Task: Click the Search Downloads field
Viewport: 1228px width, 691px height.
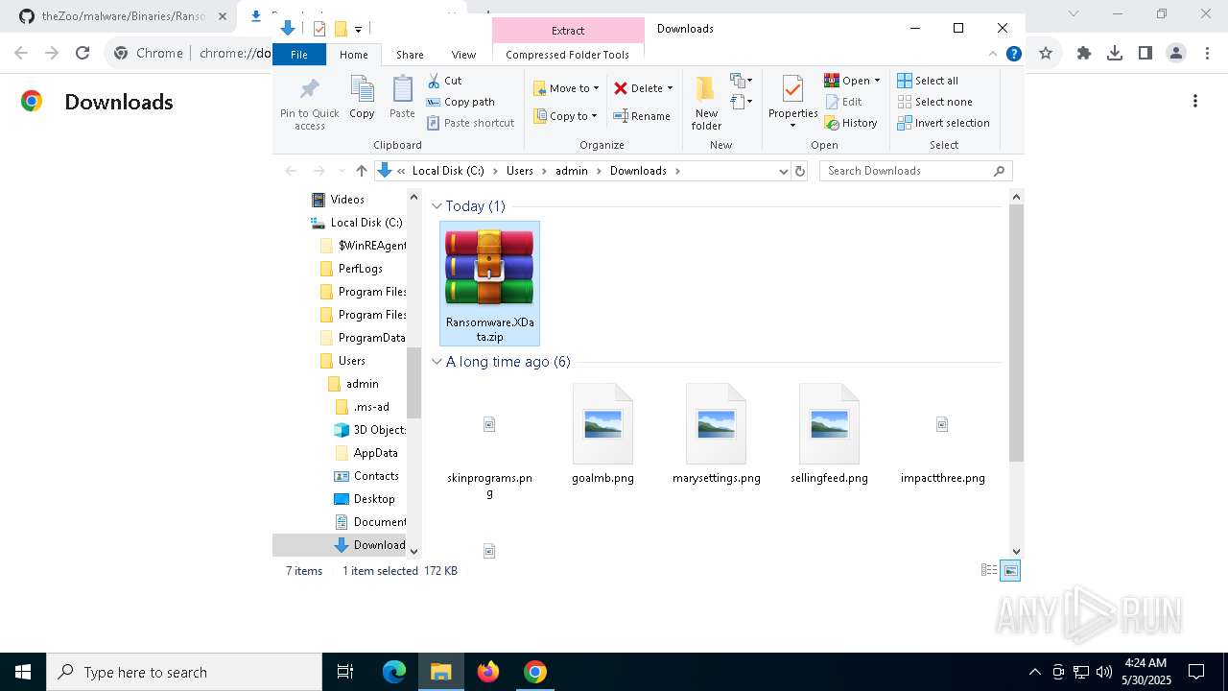Action: [916, 171]
